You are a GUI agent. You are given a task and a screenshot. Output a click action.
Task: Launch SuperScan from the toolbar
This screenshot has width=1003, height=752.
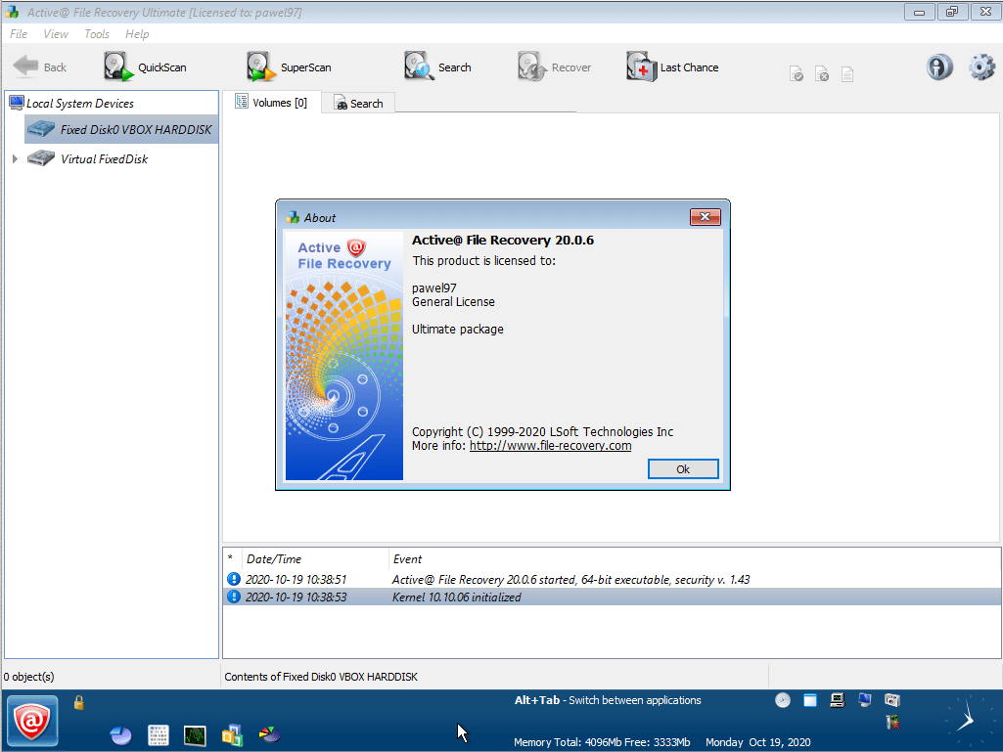coord(289,67)
